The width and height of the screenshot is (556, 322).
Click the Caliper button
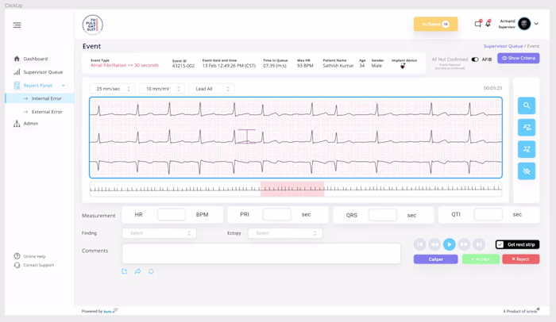coord(435,259)
